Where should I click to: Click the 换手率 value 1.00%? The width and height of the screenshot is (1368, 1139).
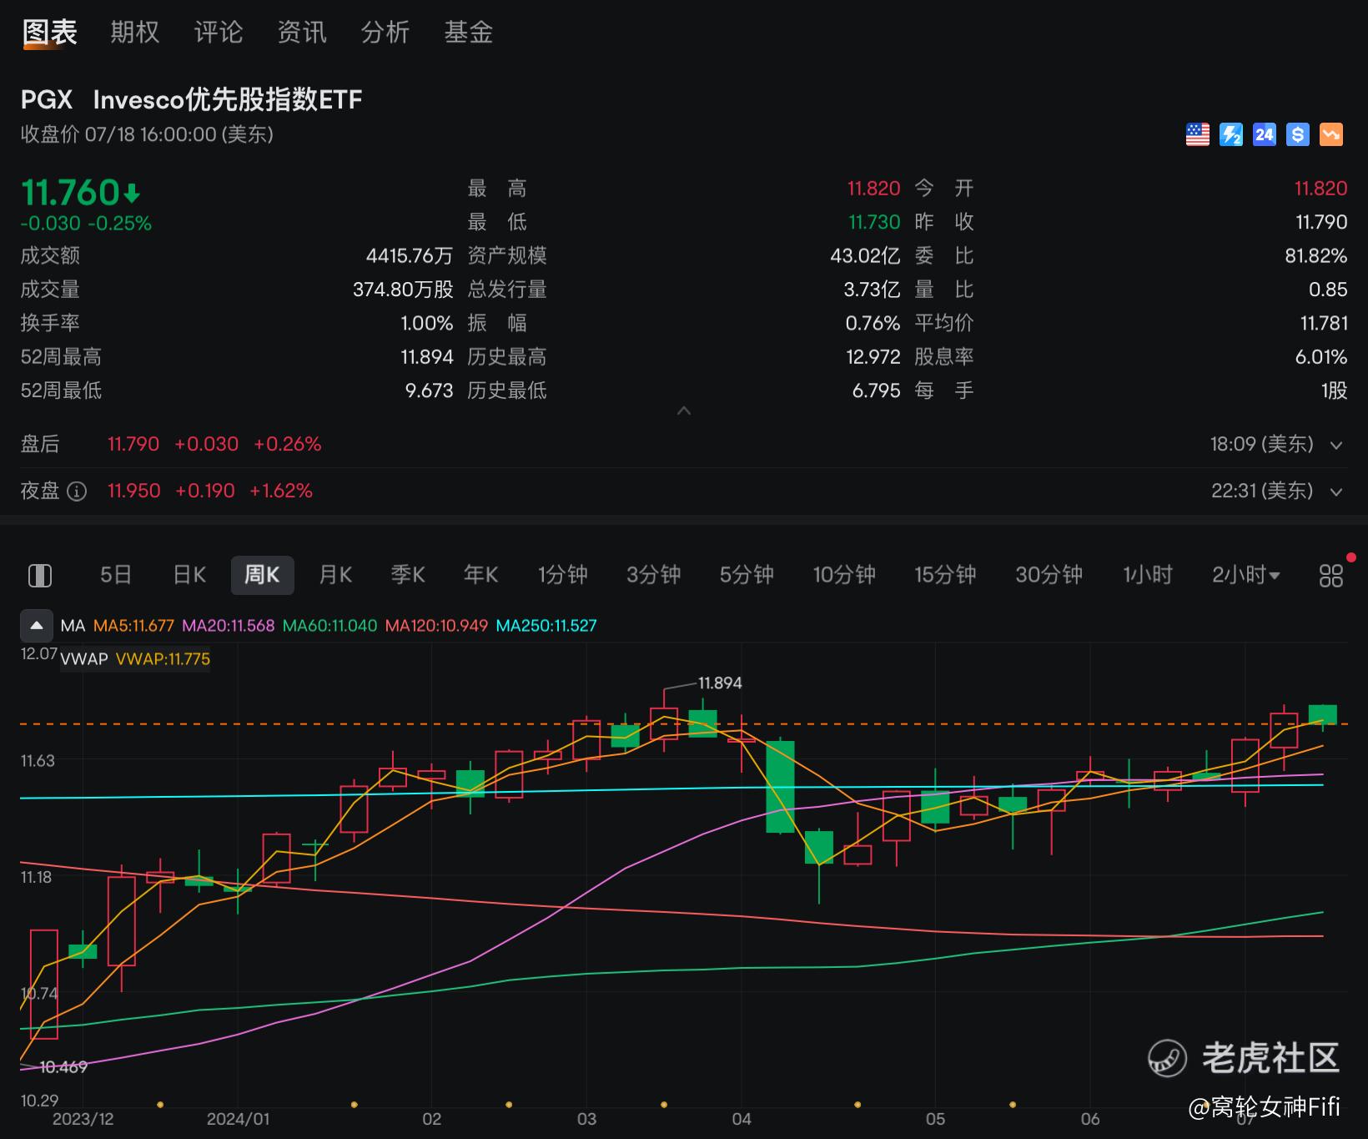coord(427,324)
